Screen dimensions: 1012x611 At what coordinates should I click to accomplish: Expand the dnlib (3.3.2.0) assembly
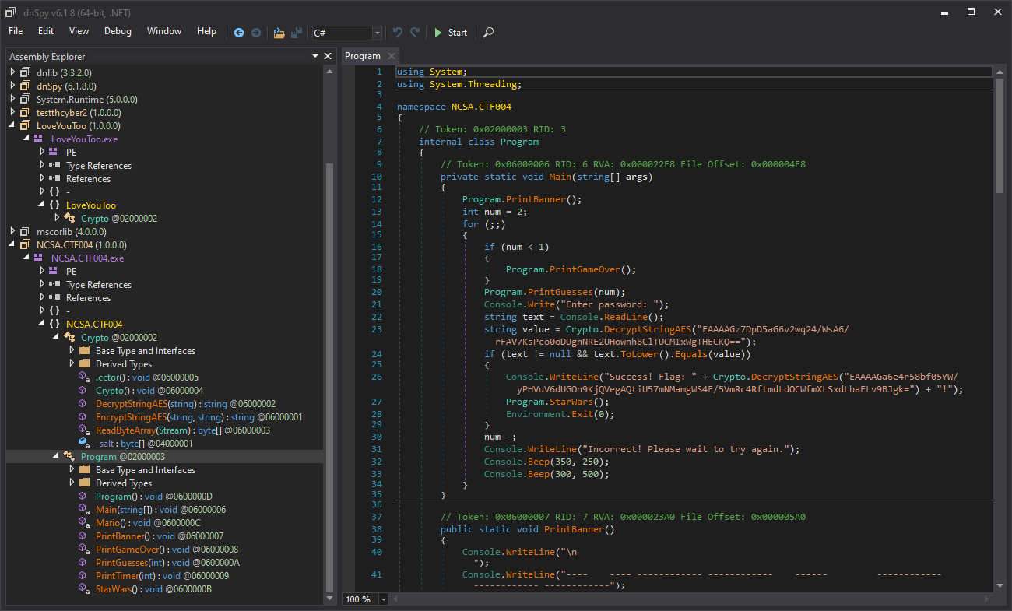(x=12, y=72)
